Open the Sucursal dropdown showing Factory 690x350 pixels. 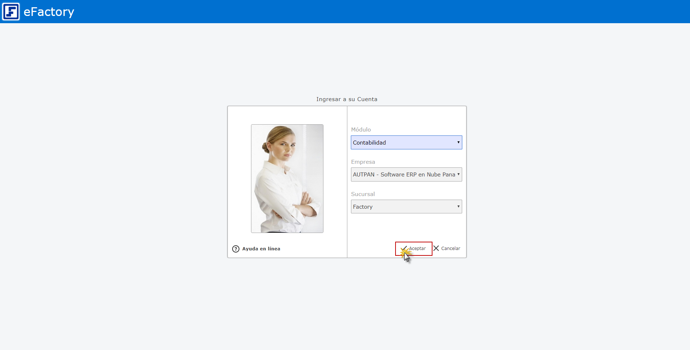coord(402,207)
